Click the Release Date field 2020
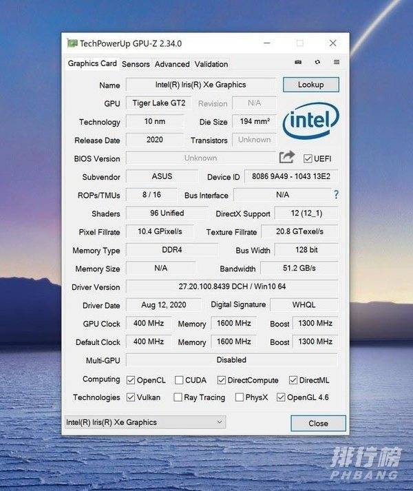This screenshot has width=413, height=491. [x=155, y=140]
